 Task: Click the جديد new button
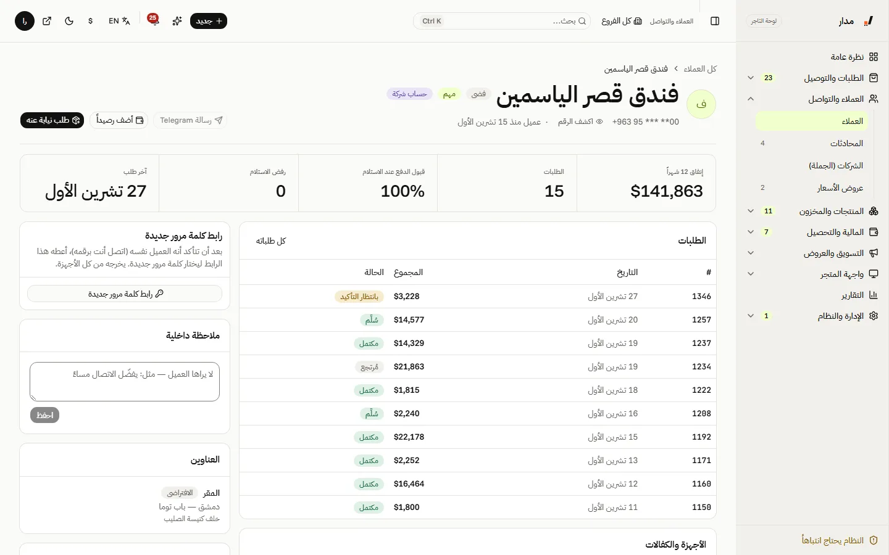[x=209, y=21]
